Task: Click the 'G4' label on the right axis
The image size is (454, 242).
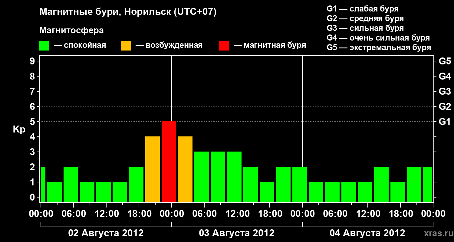Action: click(445, 76)
